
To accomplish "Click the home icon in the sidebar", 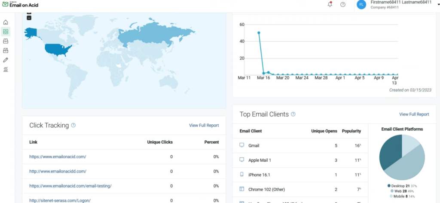I will 6,22.
